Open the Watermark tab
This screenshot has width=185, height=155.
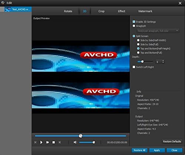point(145,11)
